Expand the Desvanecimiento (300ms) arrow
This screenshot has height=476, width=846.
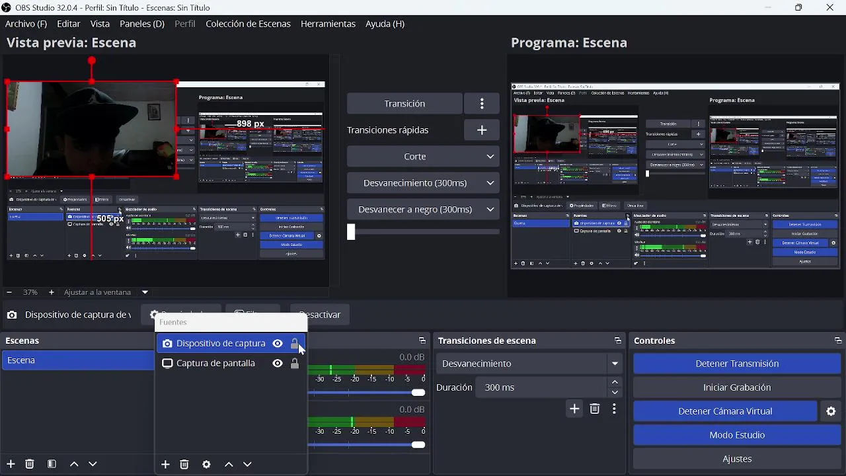490,183
